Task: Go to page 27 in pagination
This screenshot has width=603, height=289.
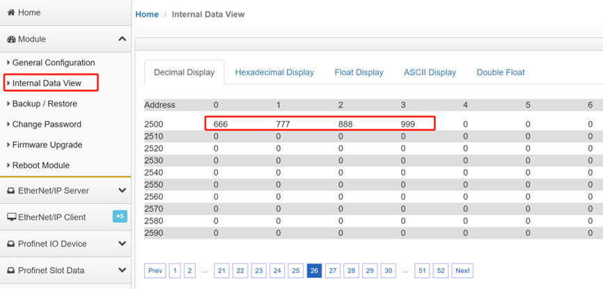Action: click(333, 270)
